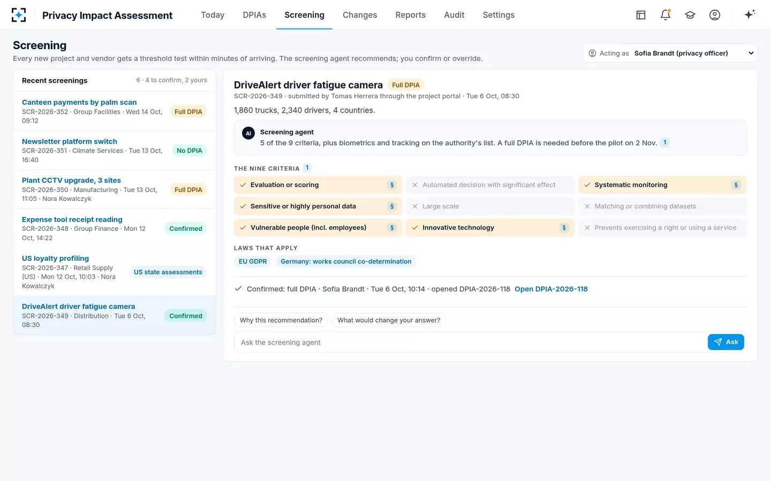This screenshot has height=481, width=771.
Task: Open the notifications bell icon
Action: (666, 15)
